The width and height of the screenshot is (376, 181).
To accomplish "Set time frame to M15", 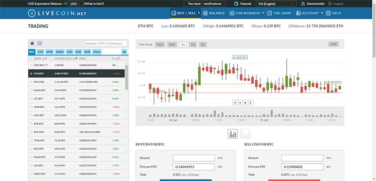I will tap(160, 45).
